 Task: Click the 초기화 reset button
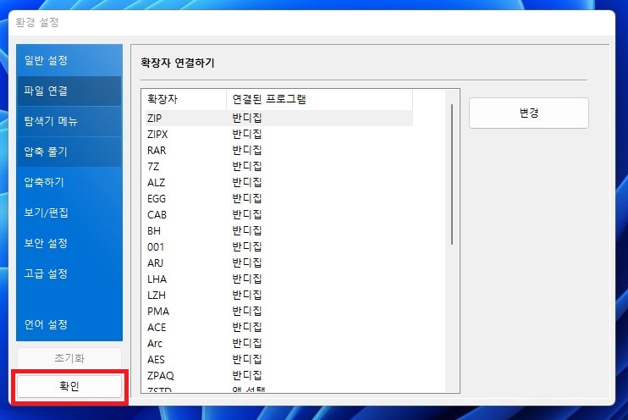click(x=69, y=358)
